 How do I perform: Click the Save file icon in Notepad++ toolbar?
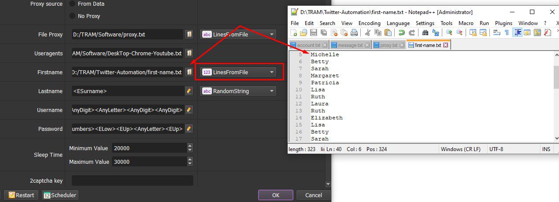(314, 32)
